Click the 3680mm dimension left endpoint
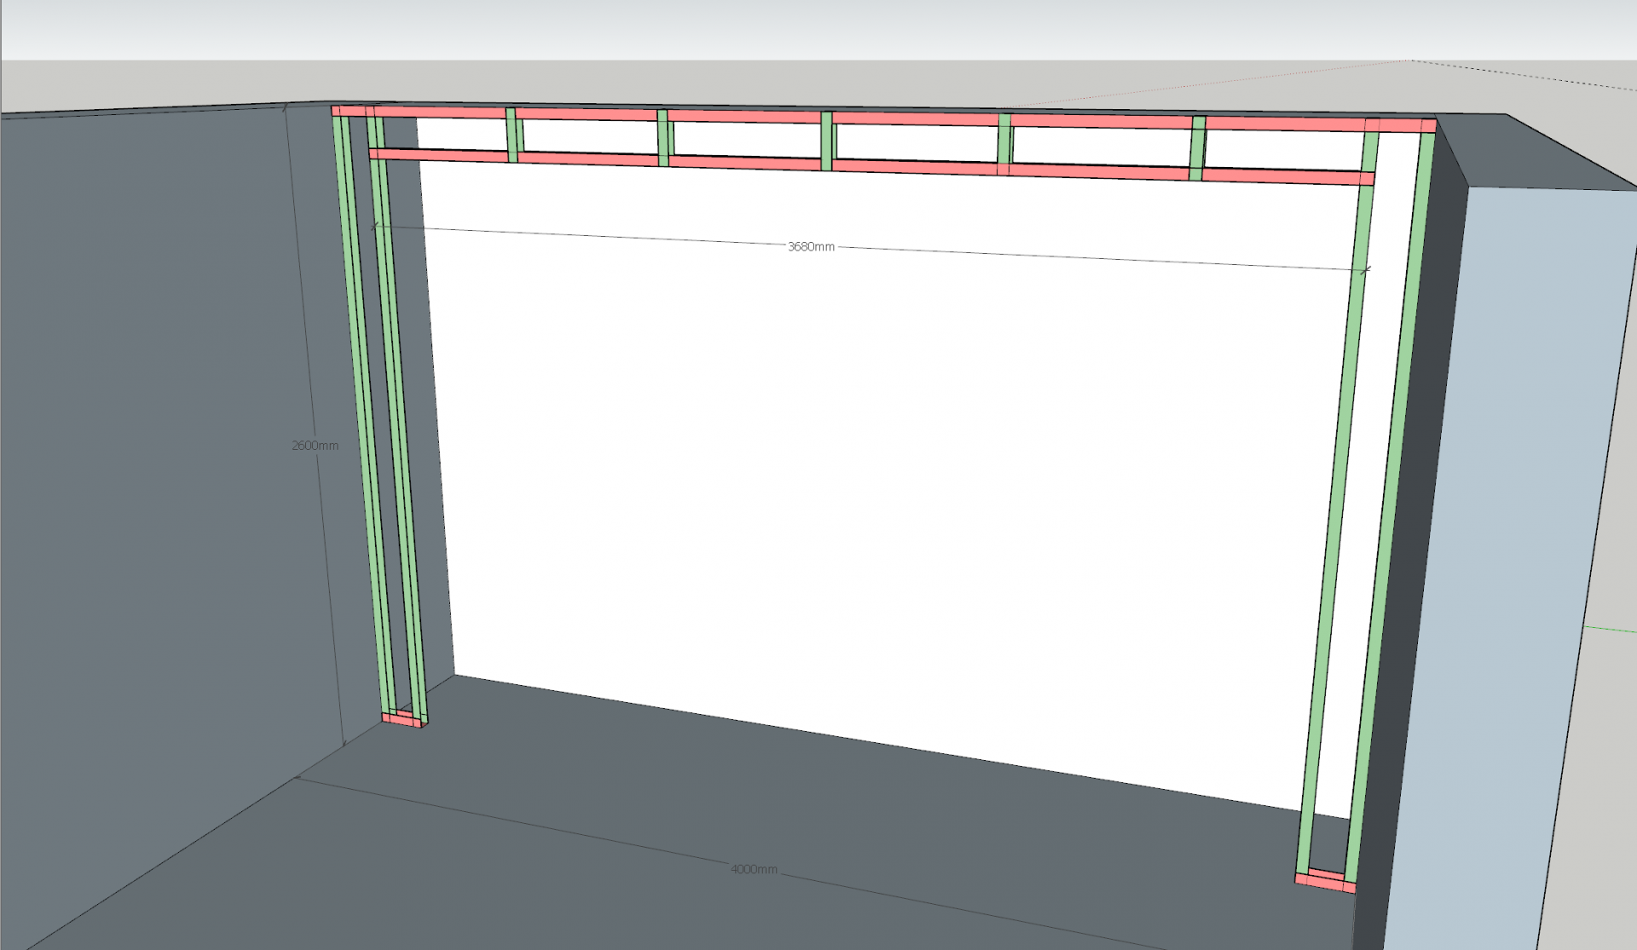 tap(375, 226)
